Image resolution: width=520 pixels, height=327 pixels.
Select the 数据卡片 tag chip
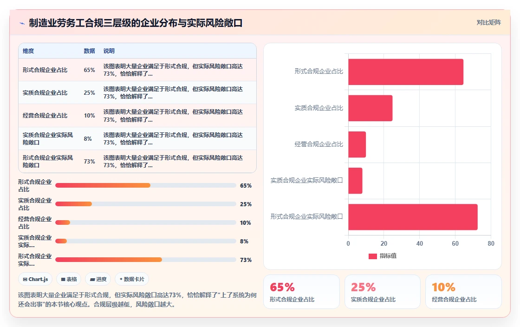[x=132, y=279]
